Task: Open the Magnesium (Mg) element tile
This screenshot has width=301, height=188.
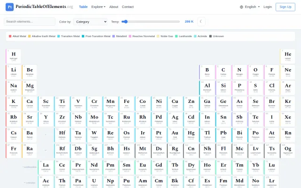Action: pos(30,88)
